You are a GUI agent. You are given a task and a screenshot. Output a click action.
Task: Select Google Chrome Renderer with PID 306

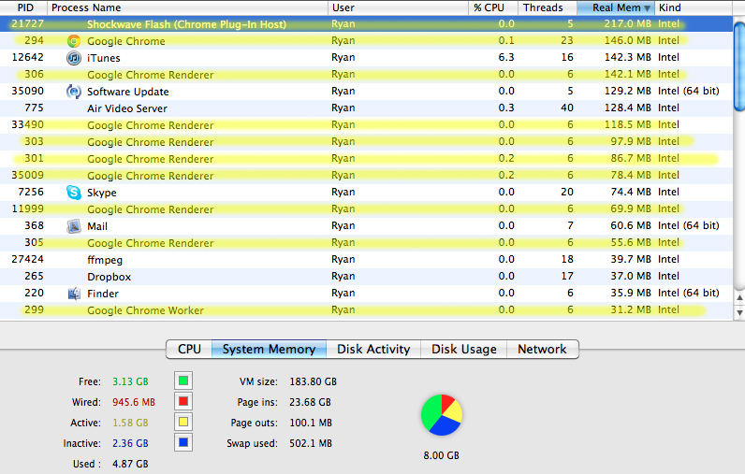[366, 75]
